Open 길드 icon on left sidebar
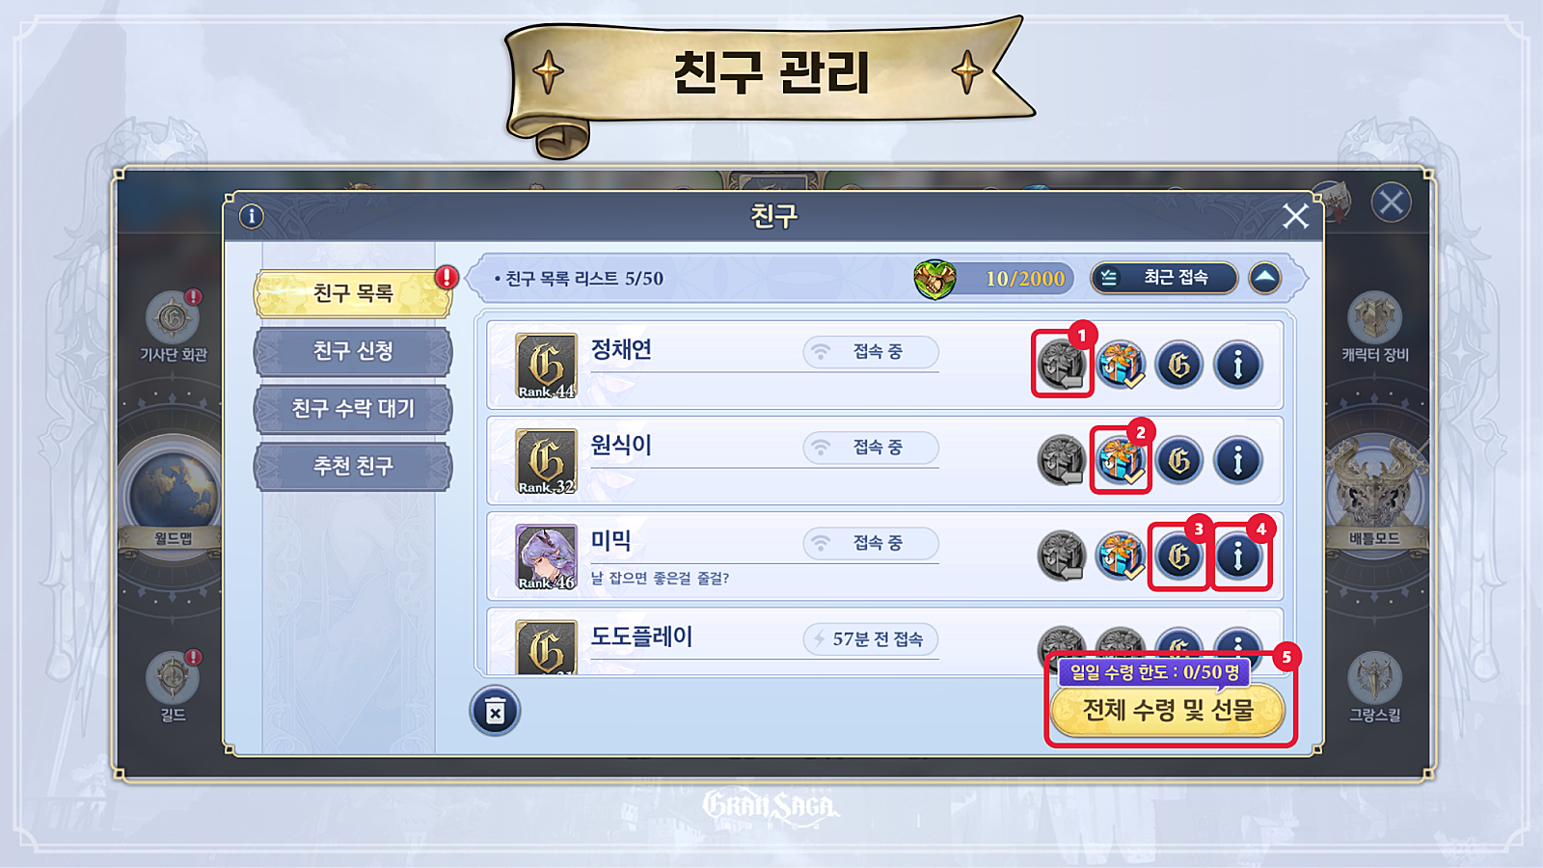 174,677
